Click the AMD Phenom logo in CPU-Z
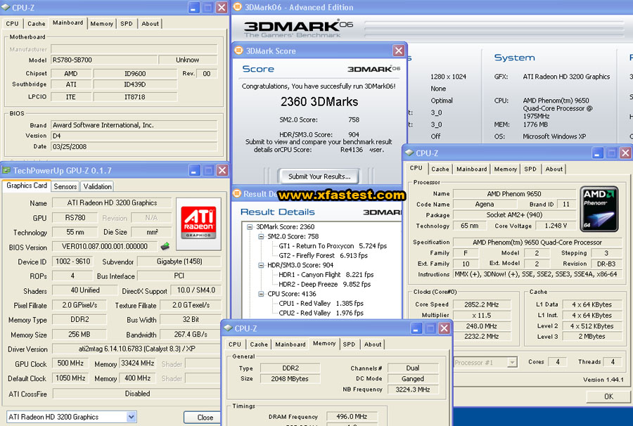Viewport: 633px width, 426px height. [599, 209]
